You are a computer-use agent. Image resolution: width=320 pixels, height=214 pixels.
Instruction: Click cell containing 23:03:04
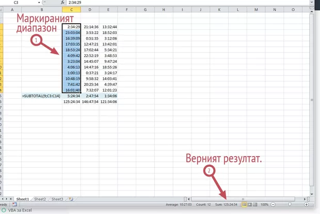pyautogui.click(x=71, y=32)
